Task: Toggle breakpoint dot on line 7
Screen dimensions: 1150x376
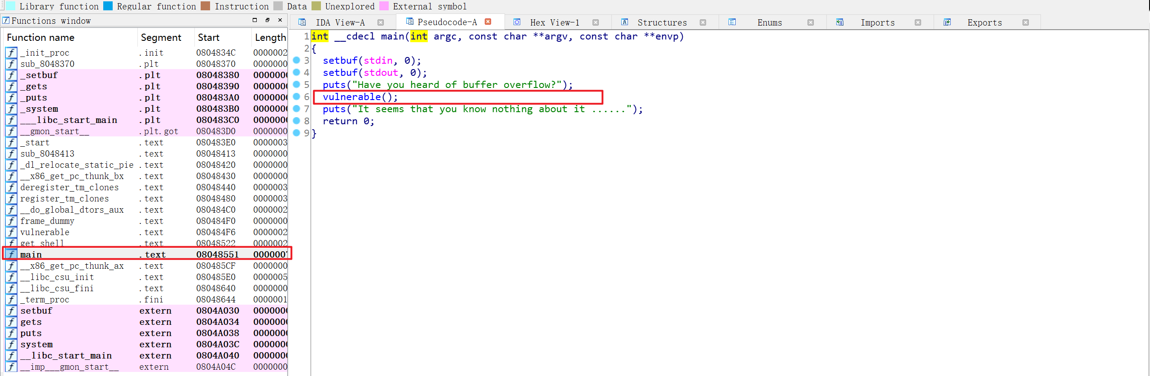Action: point(296,109)
